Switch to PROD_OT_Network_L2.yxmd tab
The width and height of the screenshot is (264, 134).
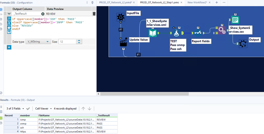[x=115, y=2]
